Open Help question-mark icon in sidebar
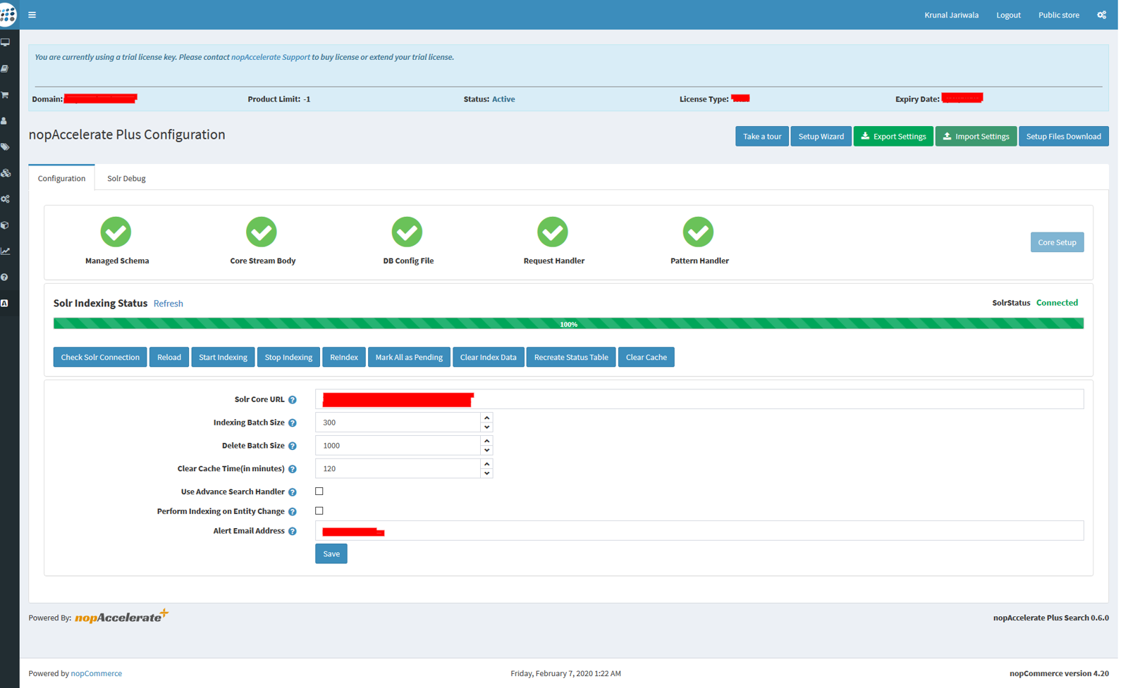This screenshot has height=688, width=1128. 4,277
